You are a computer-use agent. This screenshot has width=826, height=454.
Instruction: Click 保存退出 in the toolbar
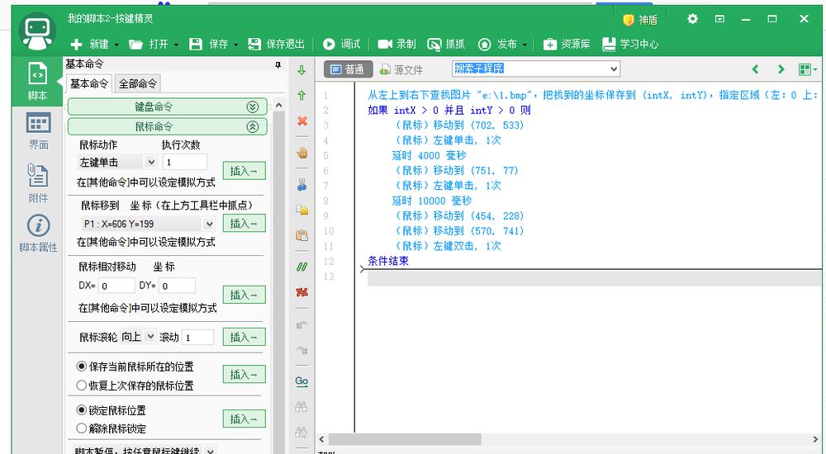click(277, 45)
